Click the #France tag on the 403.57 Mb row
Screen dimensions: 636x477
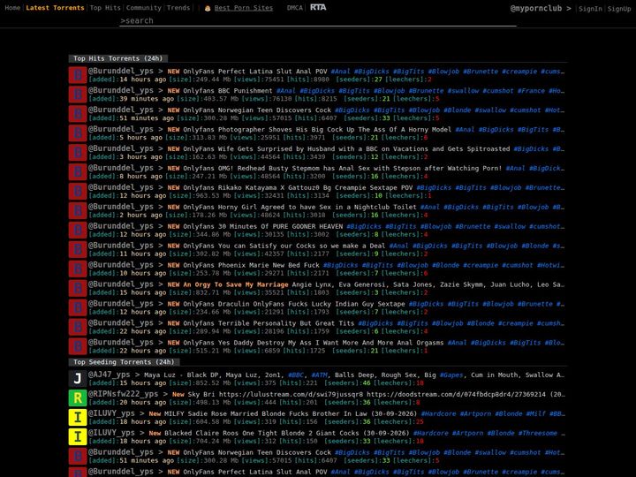(531, 91)
